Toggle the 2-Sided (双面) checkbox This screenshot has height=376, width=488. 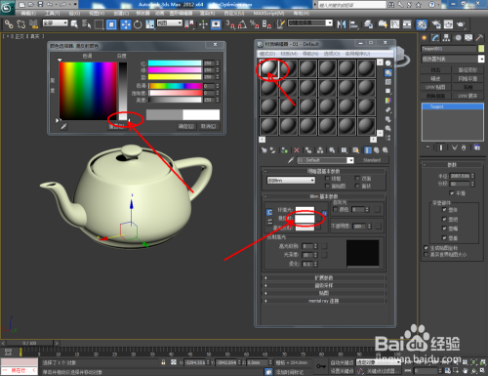(x=357, y=179)
